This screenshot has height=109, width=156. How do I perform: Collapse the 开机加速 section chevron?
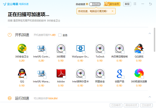[x=150, y=33]
